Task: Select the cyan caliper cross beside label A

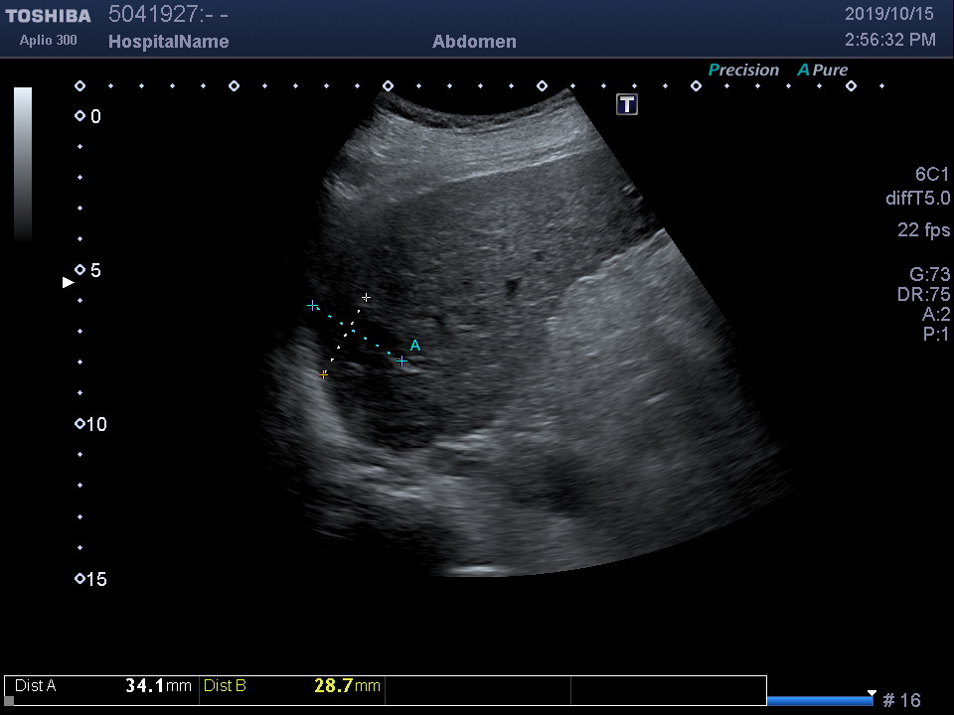Action: [x=402, y=361]
